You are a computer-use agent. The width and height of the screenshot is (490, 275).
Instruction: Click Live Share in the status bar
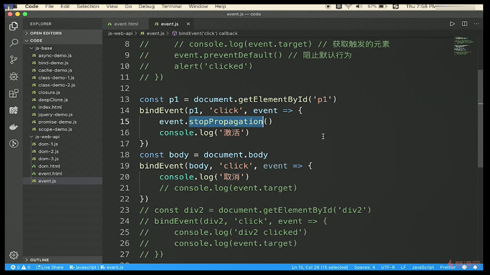[x=50, y=267]
